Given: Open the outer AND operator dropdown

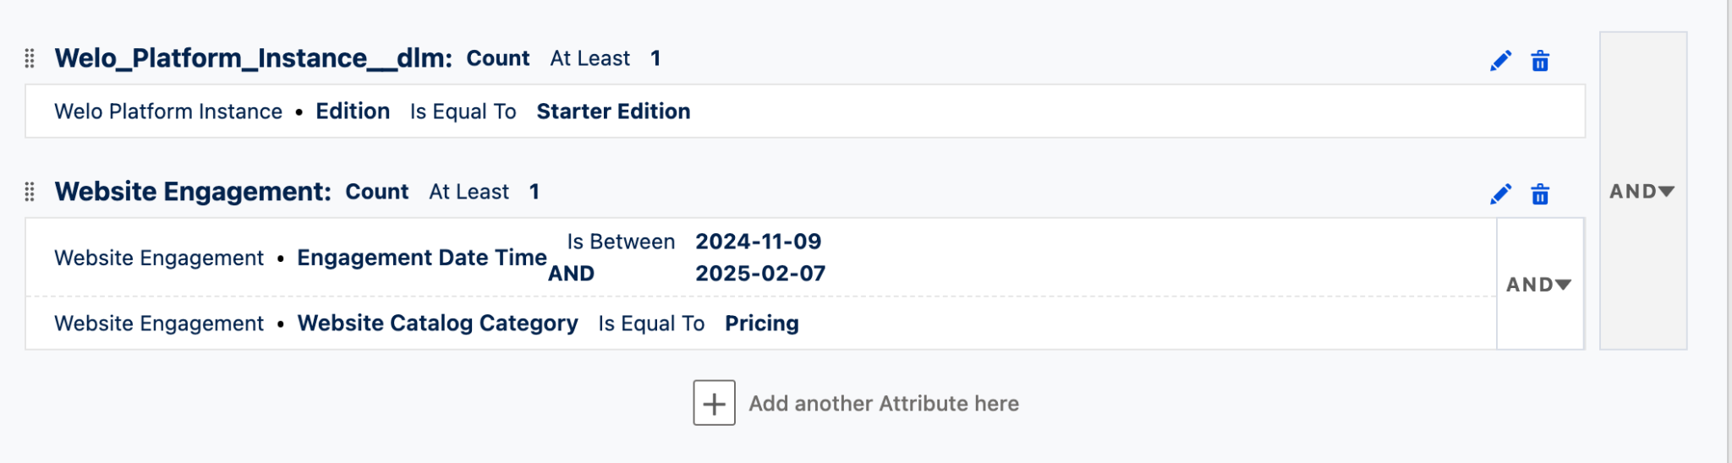Looking at the screenshot, I should point(1642,192).
